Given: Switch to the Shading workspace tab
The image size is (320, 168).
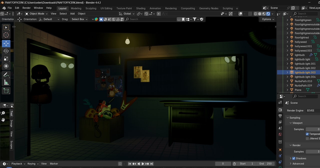Looking at the screenshot, I should (141, 8).
